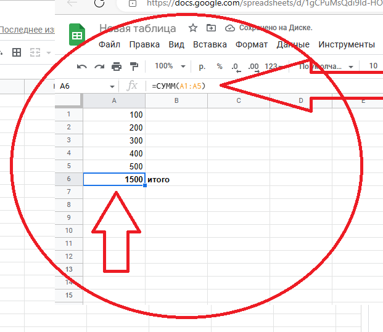Image resolution: width=383 pixels, height=332 pixels.
Task: Format as percent with % button
Action: 220,67
